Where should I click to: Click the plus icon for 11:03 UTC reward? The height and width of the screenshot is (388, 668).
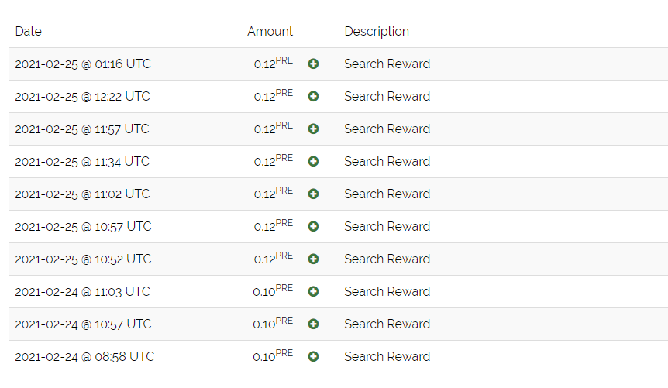313,291
